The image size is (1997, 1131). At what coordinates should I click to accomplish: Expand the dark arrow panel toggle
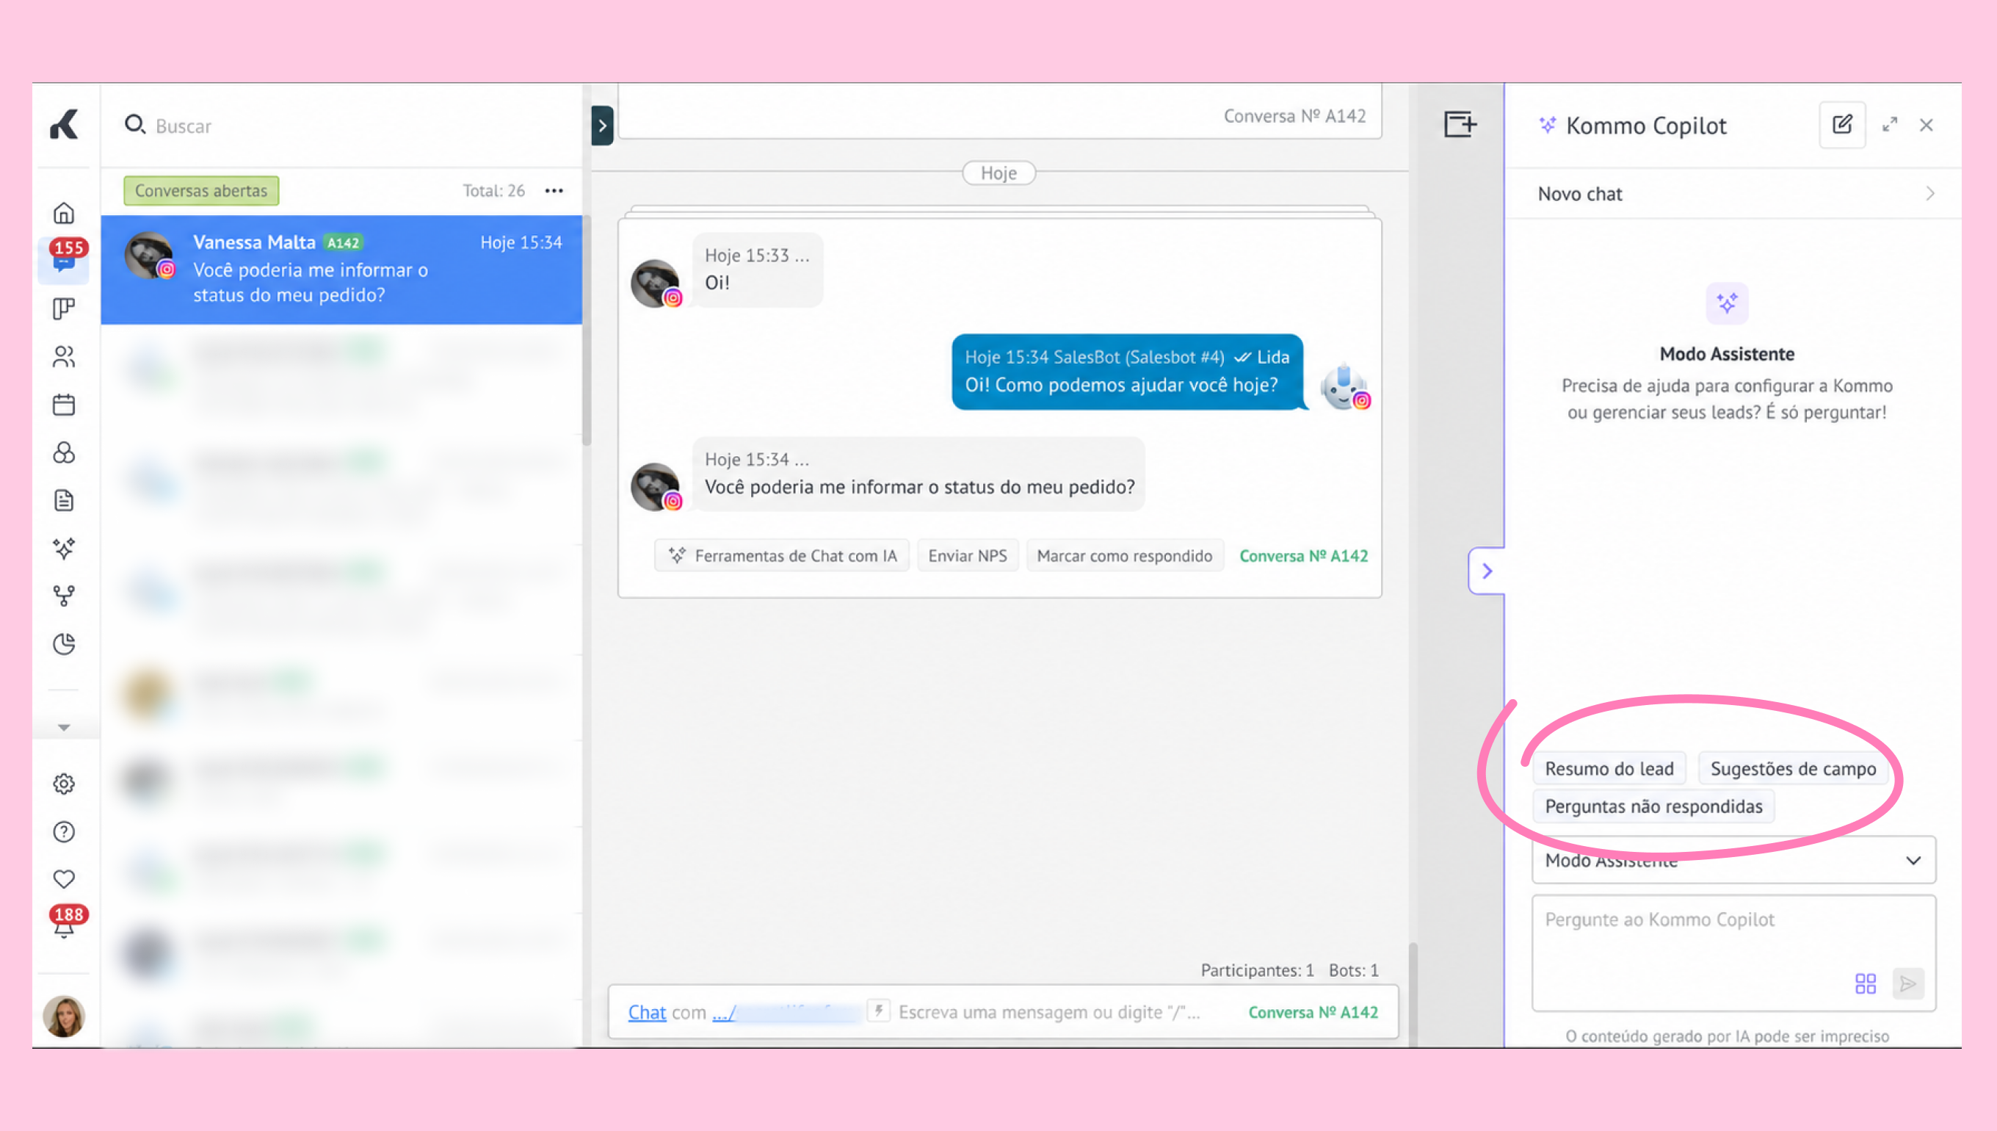[x=602, y=126]
